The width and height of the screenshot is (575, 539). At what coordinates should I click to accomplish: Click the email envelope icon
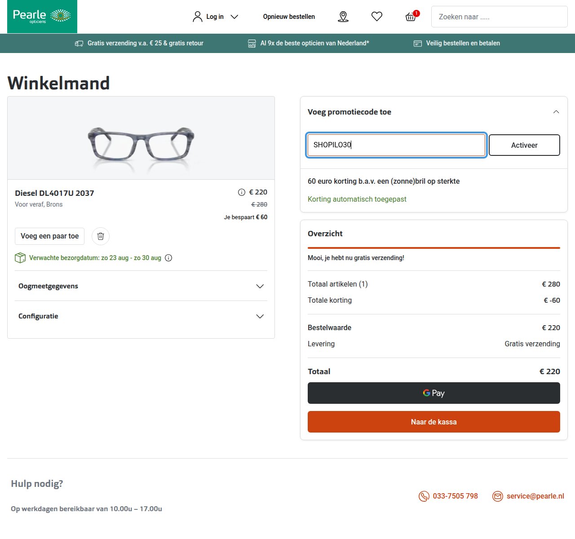tap(498, 496)
